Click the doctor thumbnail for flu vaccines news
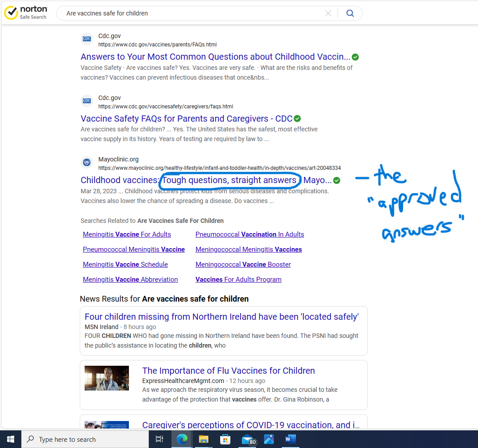 (107, 378)
